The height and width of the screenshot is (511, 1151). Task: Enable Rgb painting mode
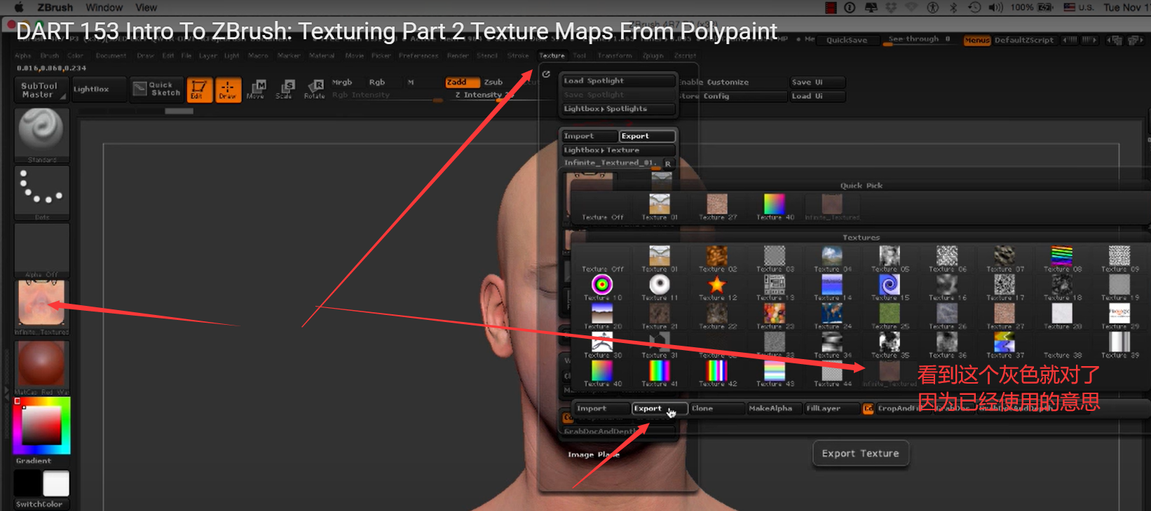tap(377, 83)
